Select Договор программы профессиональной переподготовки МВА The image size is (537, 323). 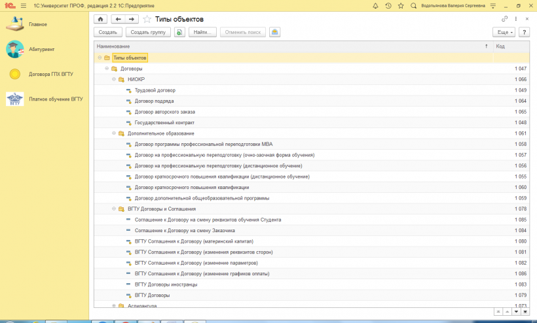(312, 144)
